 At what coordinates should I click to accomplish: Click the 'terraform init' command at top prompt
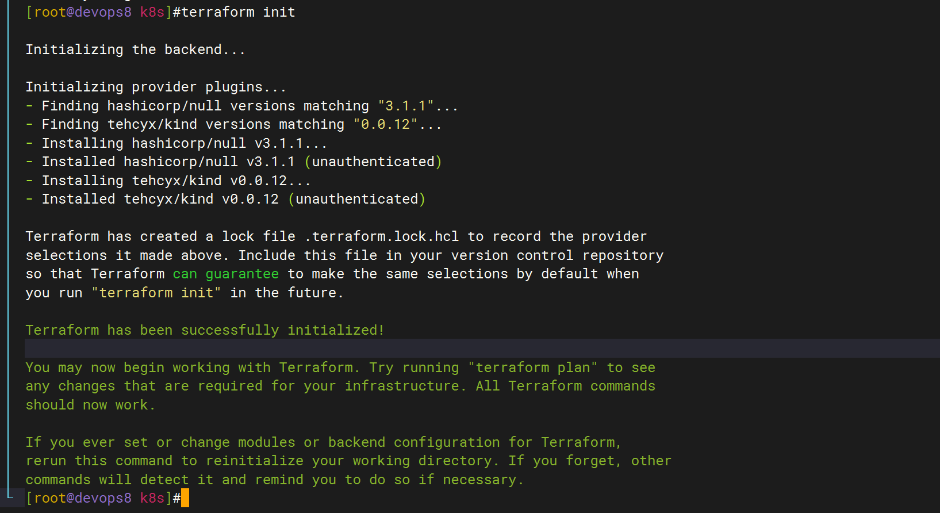point(238,12)
